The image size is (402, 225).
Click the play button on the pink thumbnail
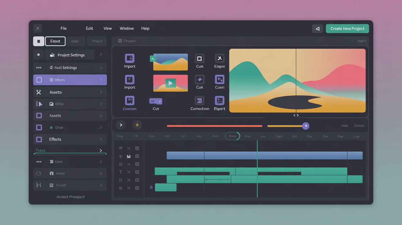pyautogui.click(x=170, y=83)
